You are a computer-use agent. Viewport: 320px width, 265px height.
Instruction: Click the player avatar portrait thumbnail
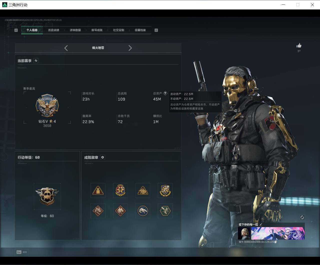[244, 233]
